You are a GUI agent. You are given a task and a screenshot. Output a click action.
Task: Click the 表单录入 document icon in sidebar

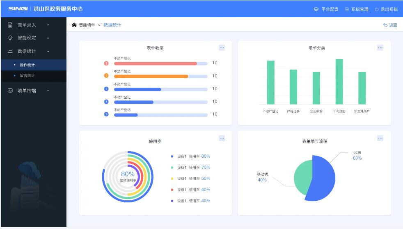[x=10, y=25]
